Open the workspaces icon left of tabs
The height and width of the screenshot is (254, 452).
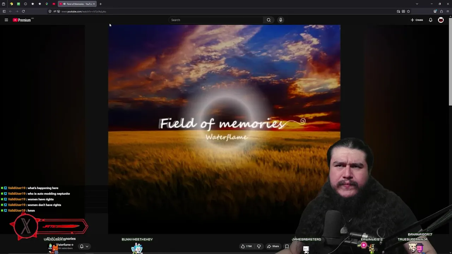[4, 4]
